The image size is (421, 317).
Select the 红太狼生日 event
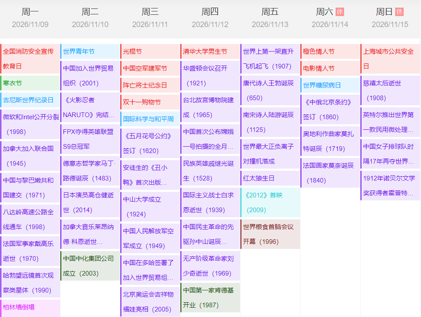[x=271, y=178]
